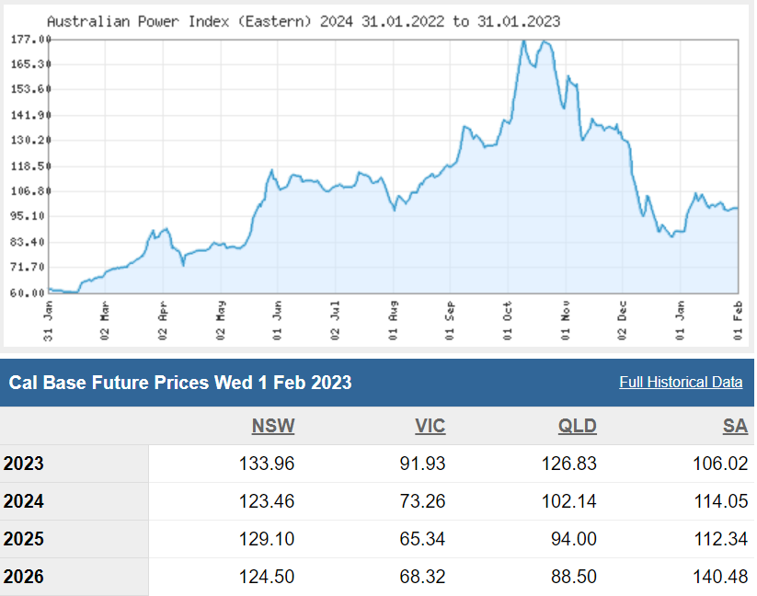This screenshot has height=596, width=757.
Task: Click the Australian Power Index chart title
Action: pos(303,20)
